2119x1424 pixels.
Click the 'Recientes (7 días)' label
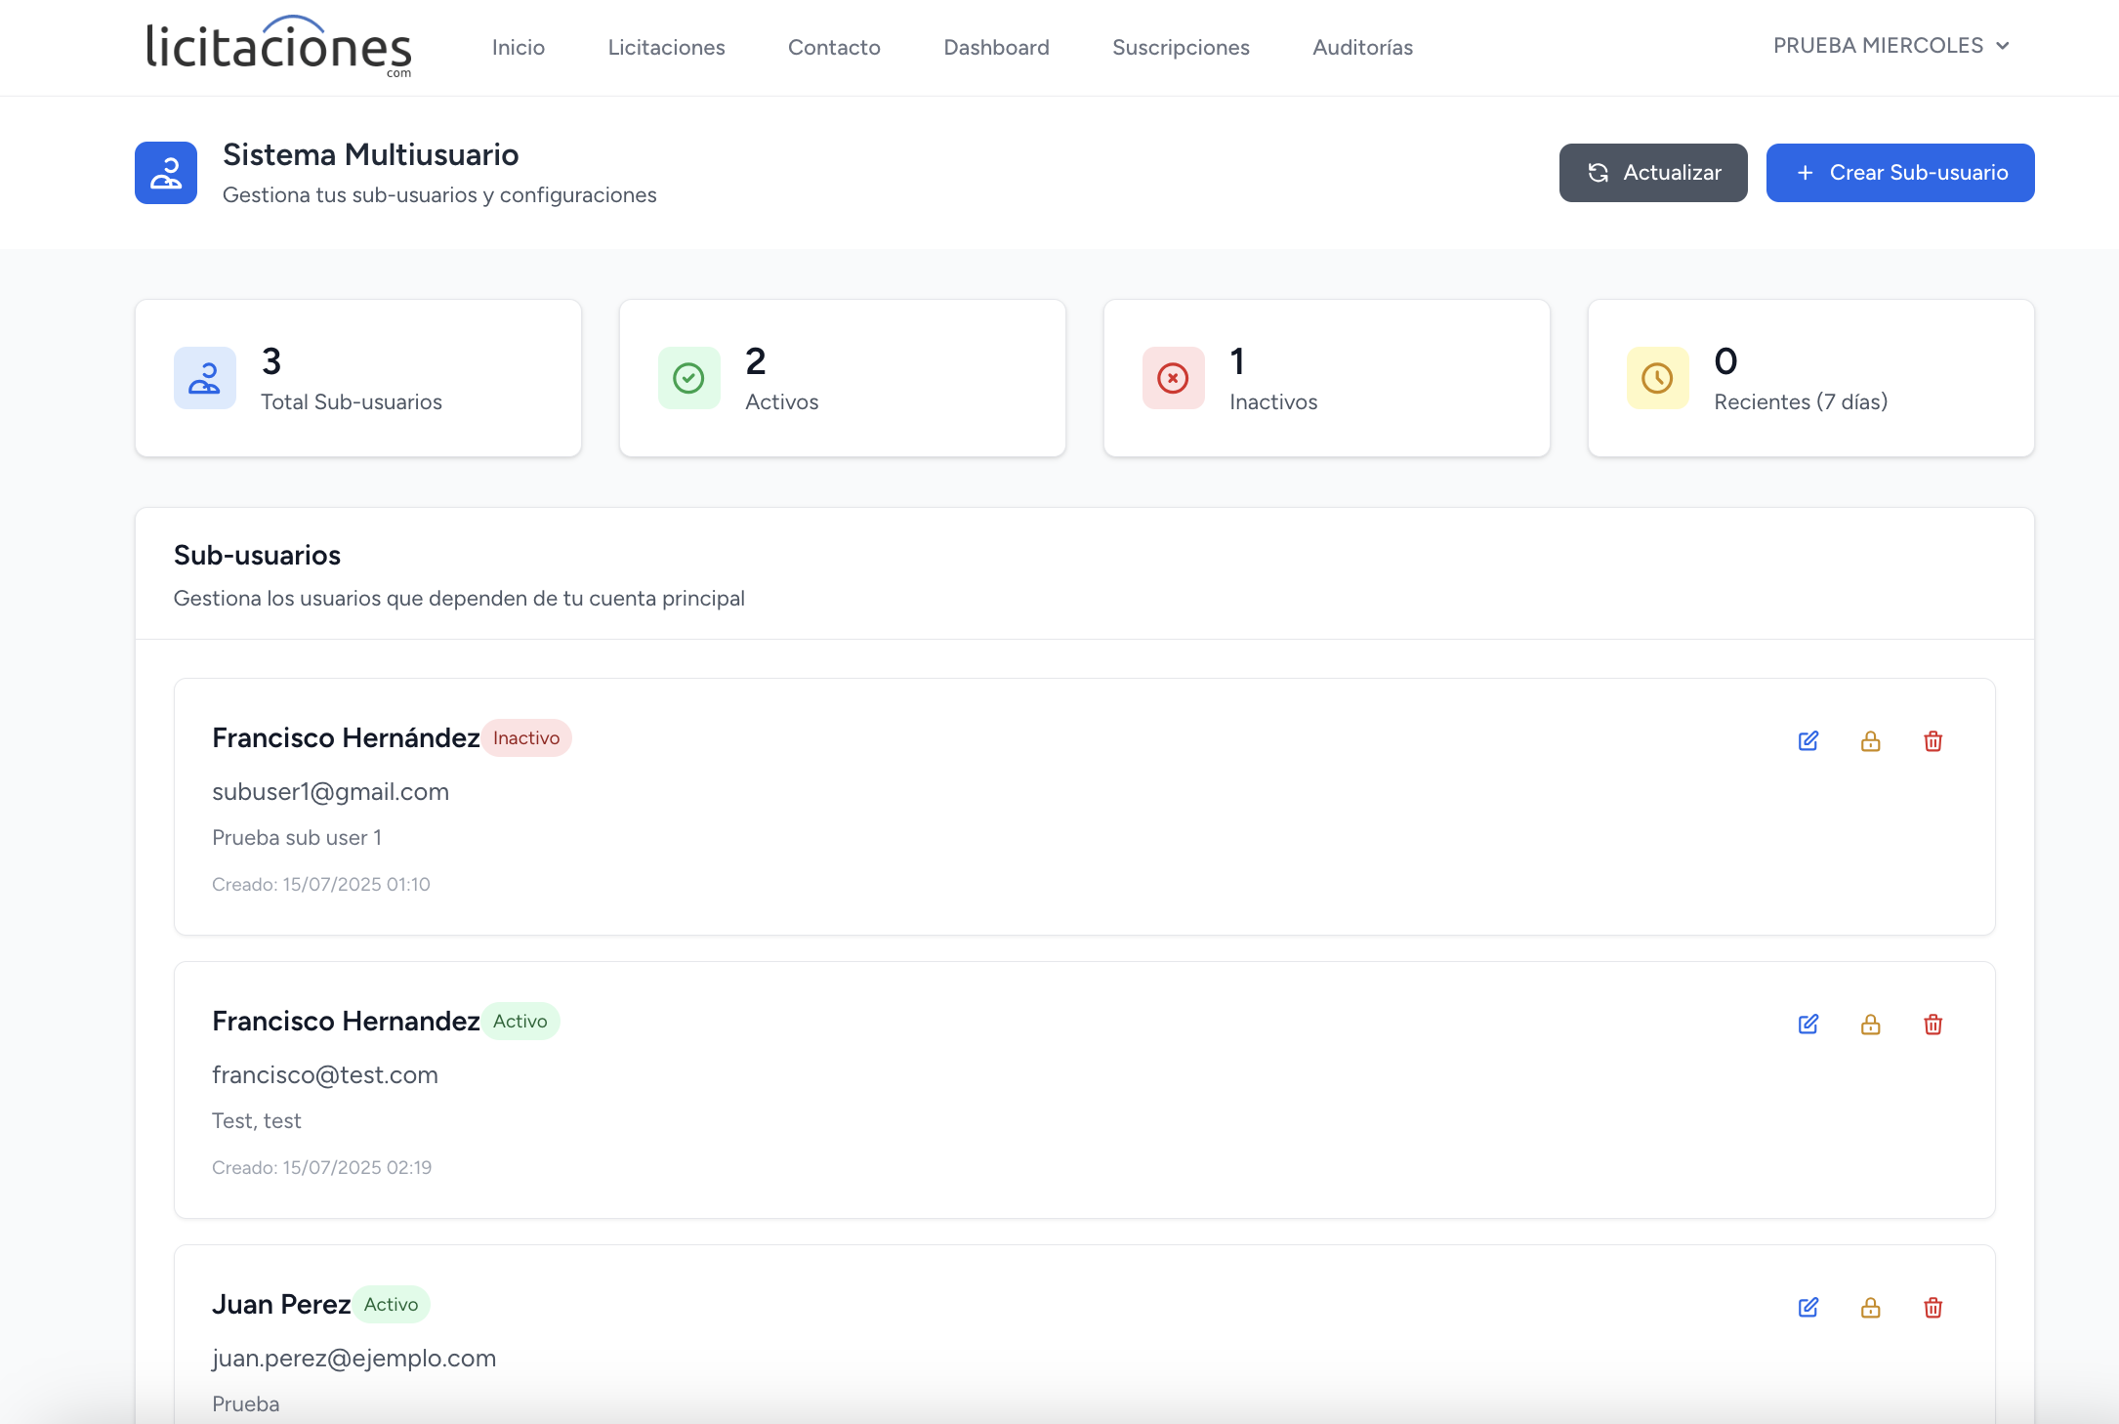pyautogui.click(x=1801, y=402)
